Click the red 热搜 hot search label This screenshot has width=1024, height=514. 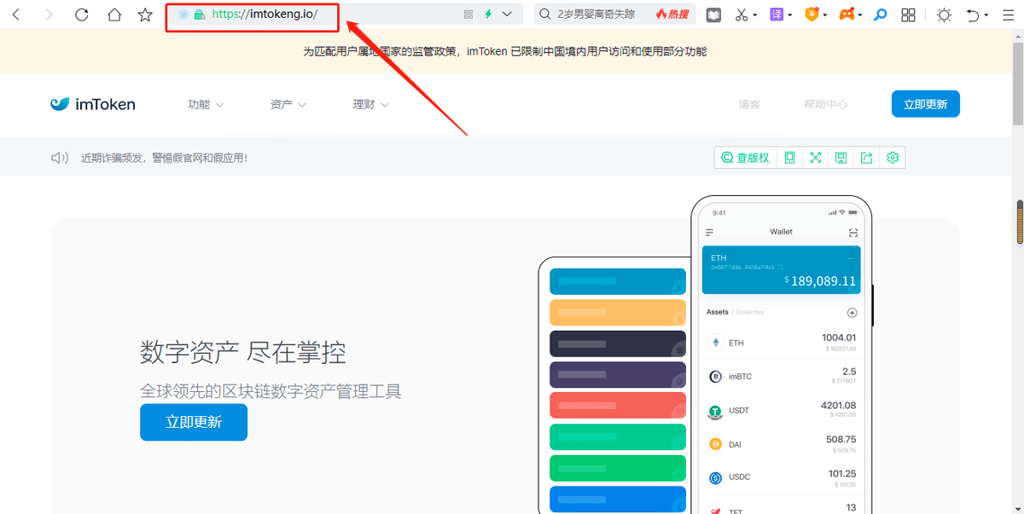coord(672,14)
